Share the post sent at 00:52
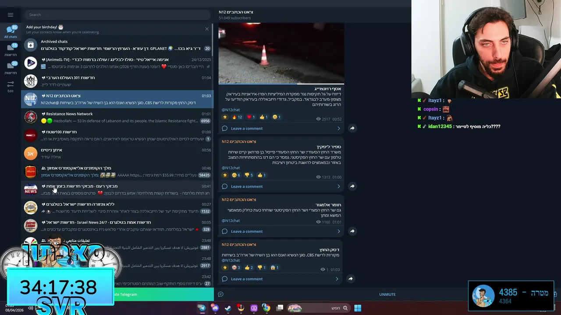 click(x=352, y=128)
